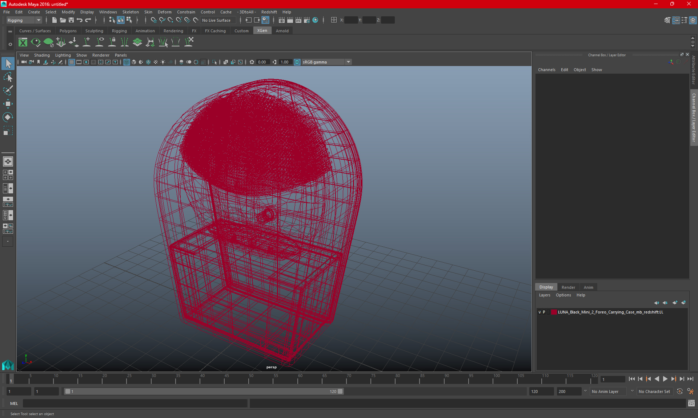Select the Lasso tool in toolbox
698x418 pixels.
pos(8,77)
